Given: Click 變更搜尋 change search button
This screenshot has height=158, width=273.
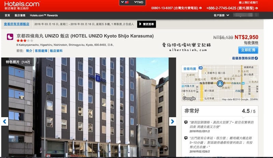Looking at the screenshot, I should tap(146, 24).
